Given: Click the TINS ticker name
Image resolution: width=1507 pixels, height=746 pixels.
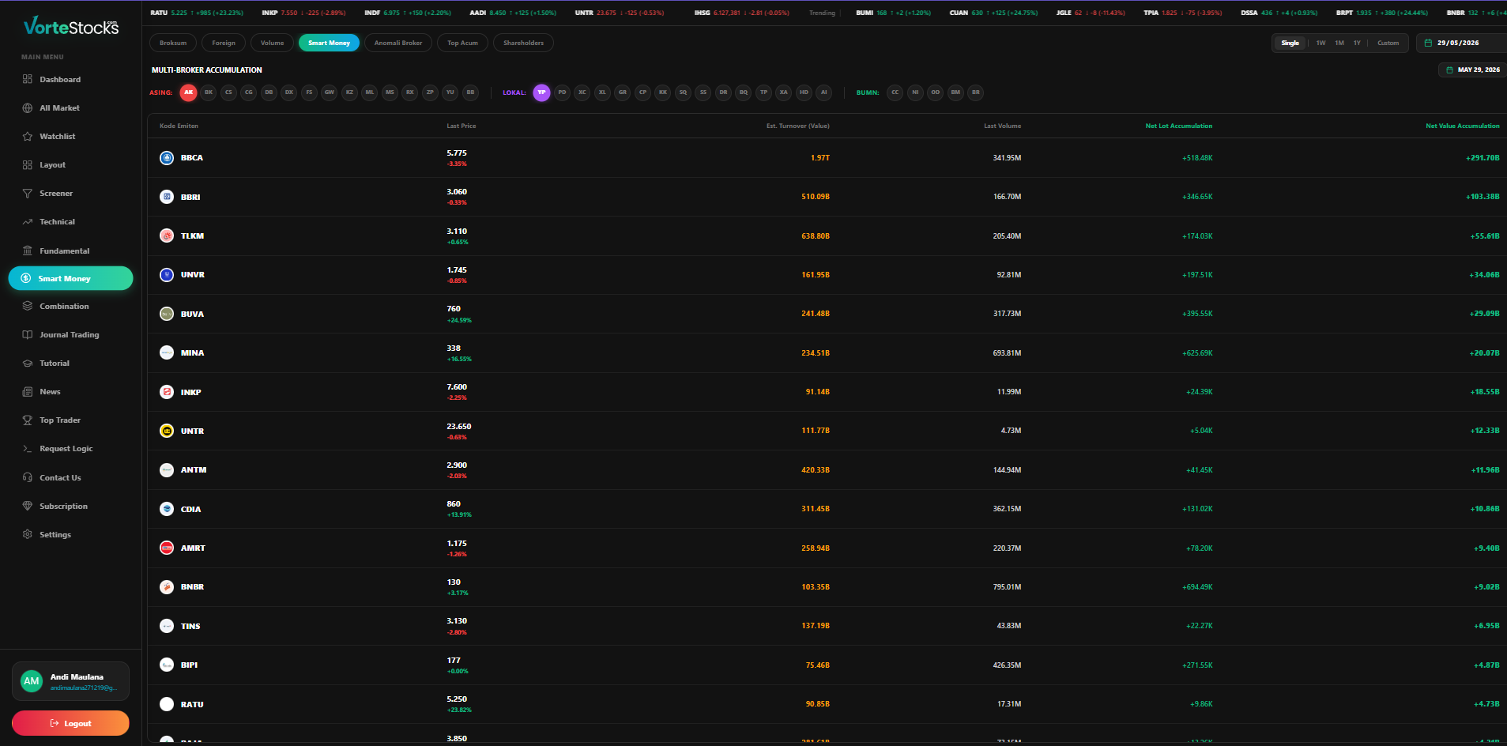Looking at the screenshot, I should [190, 626].
